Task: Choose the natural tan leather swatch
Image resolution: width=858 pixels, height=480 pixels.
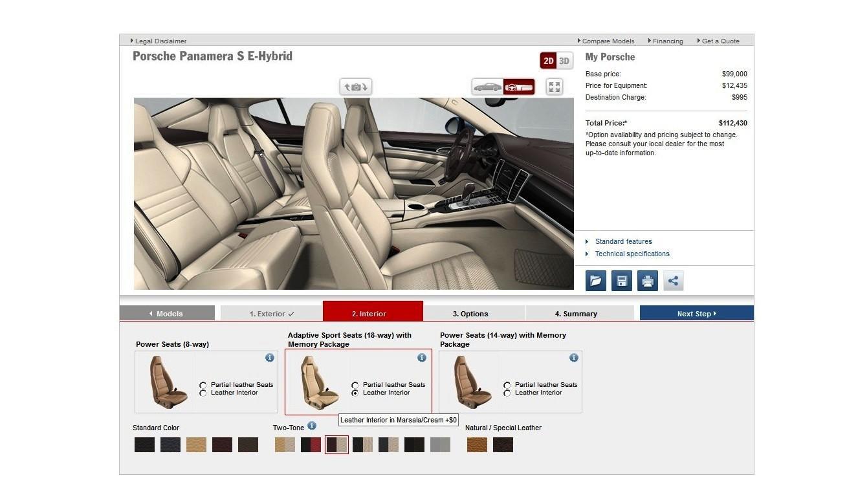Action: pyautogui.click(x=477, y=444)
